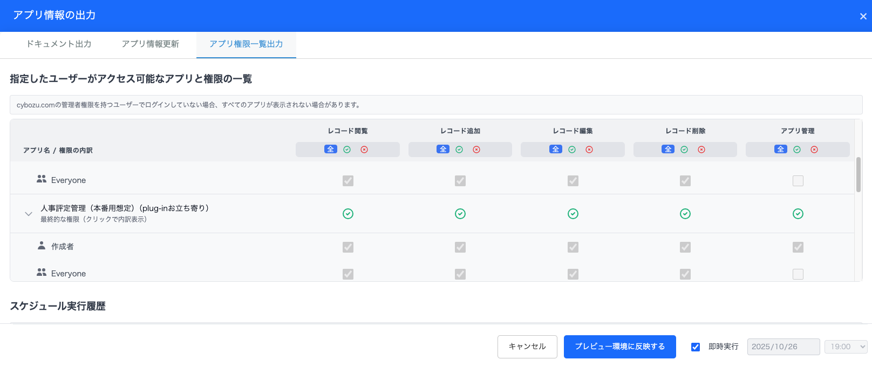Viewport: 872px width, 373px height.
Task: Click the キャンセル button
Action: (527, 347)
